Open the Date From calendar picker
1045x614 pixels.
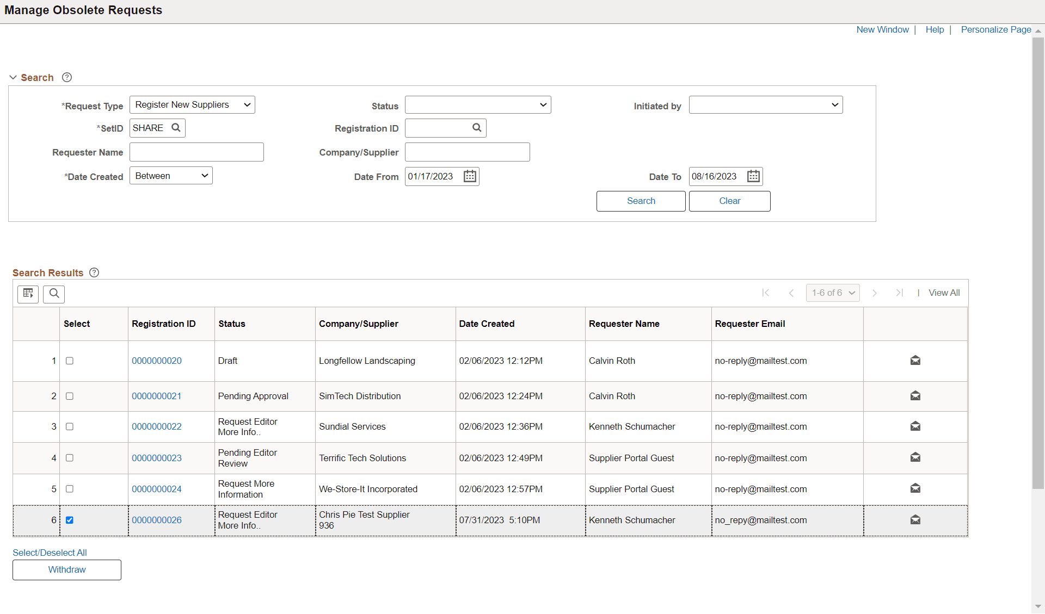click(469, 176)
